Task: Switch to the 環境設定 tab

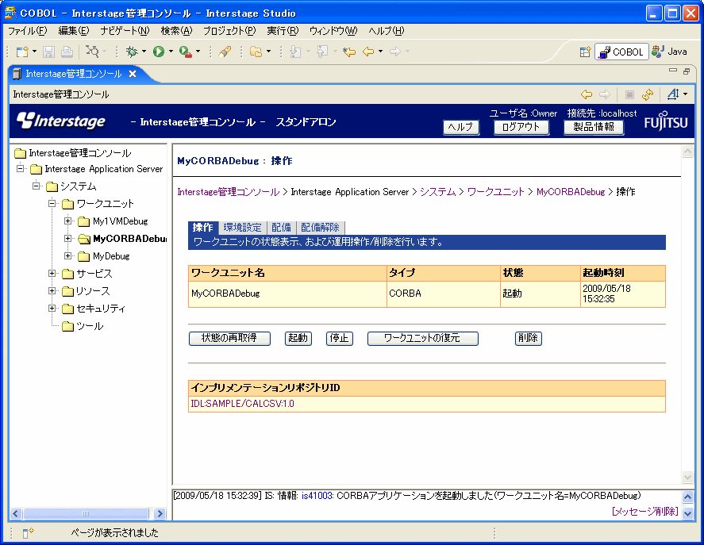Action: click(x=242, y=228)
